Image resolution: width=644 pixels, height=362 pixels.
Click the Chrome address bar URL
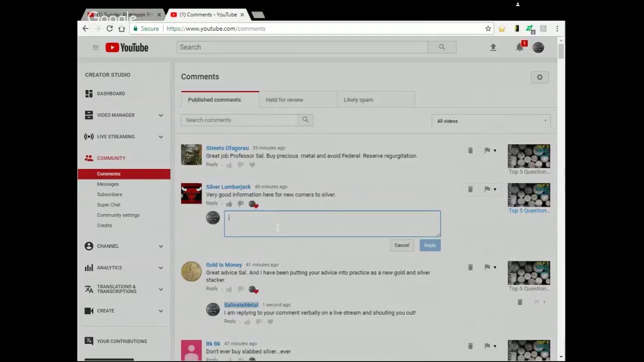pos(216,29)
